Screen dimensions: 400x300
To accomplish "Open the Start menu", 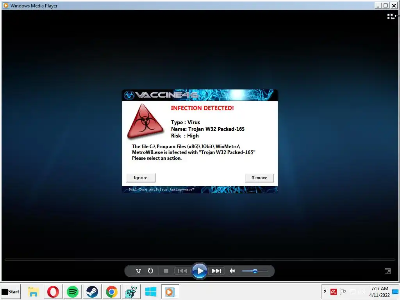I will pos(11,291).
